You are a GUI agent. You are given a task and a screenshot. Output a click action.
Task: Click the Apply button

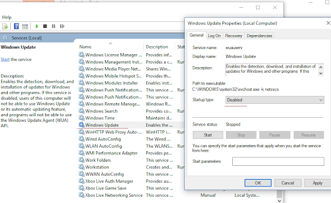click(x=318, y=183)
